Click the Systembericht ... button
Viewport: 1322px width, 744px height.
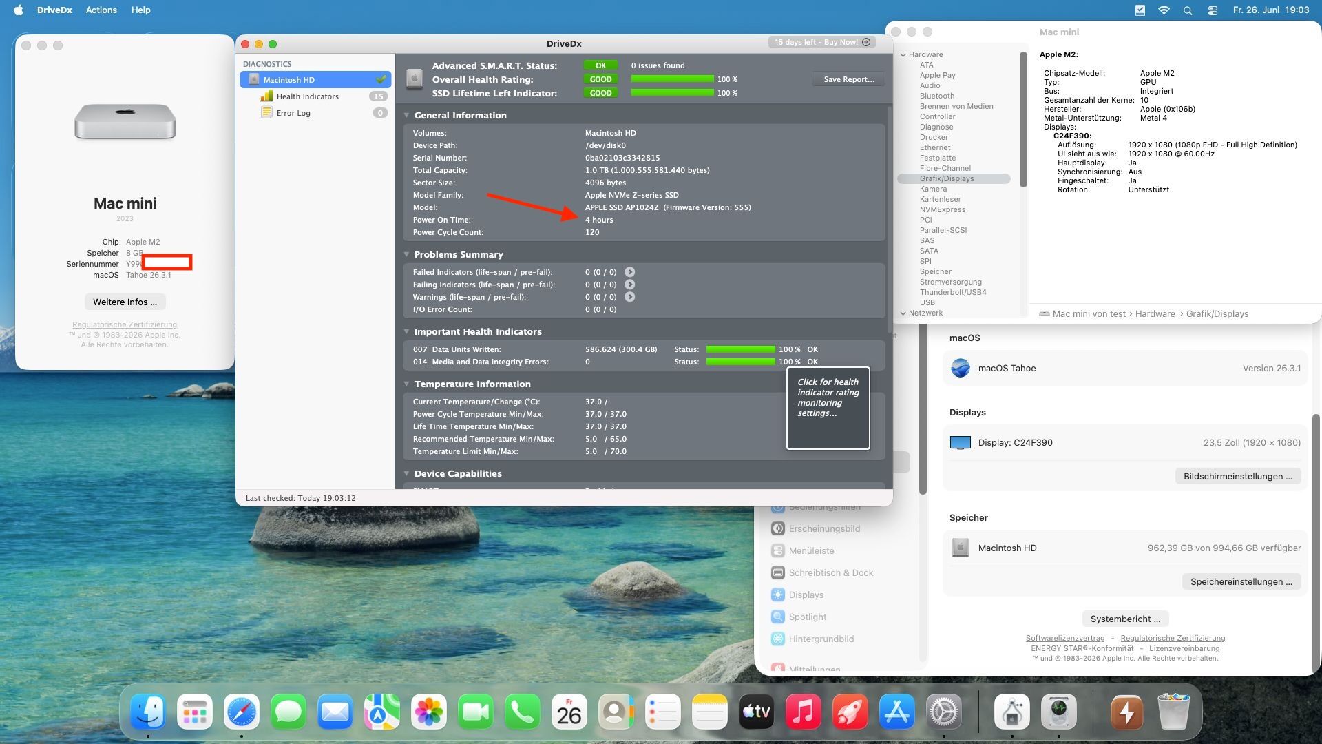pyautogui.click(x=1125, y=619)
